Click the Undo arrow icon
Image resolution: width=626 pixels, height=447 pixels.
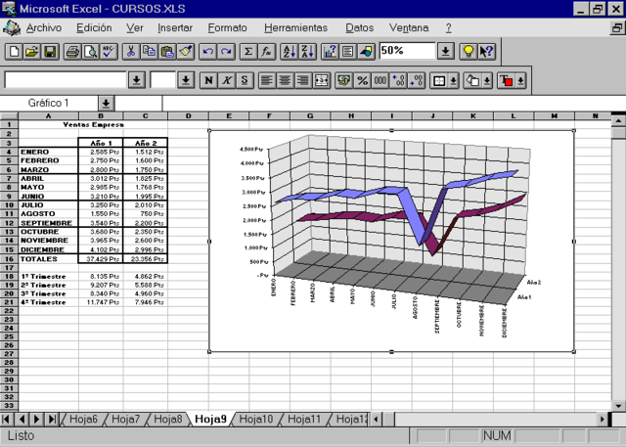click(x=207, y=52)
